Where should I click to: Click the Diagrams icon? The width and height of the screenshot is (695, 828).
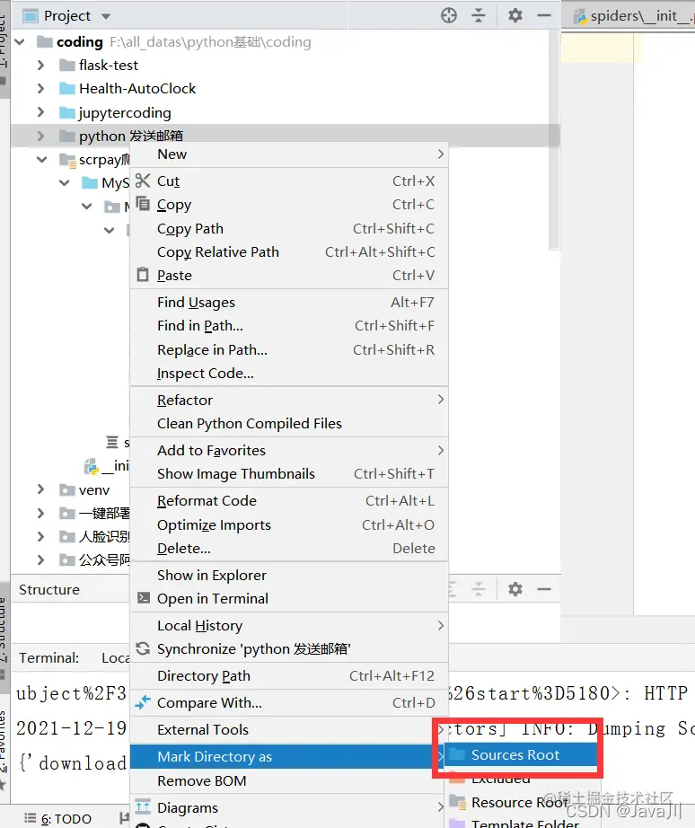(143, 806)
